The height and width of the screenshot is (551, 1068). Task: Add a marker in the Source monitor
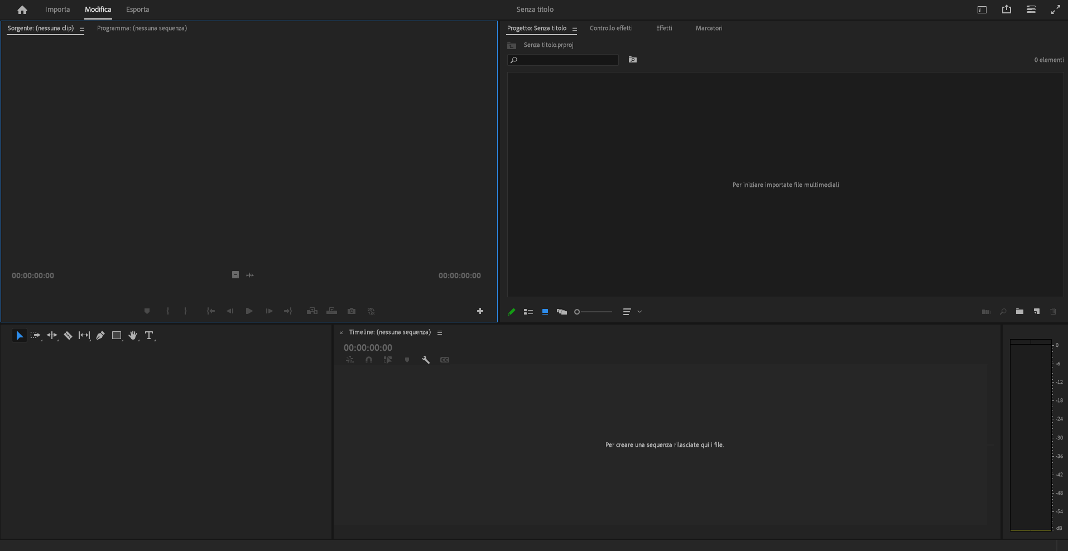pos(147,311)
